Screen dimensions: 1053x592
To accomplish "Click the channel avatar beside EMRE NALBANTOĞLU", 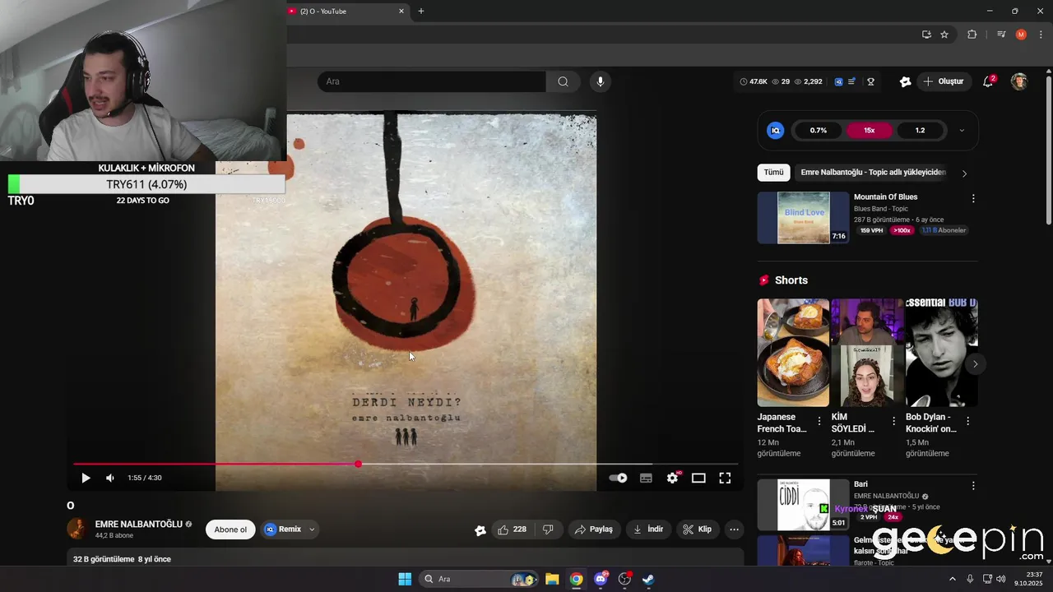I will click(x=77, y=530).
